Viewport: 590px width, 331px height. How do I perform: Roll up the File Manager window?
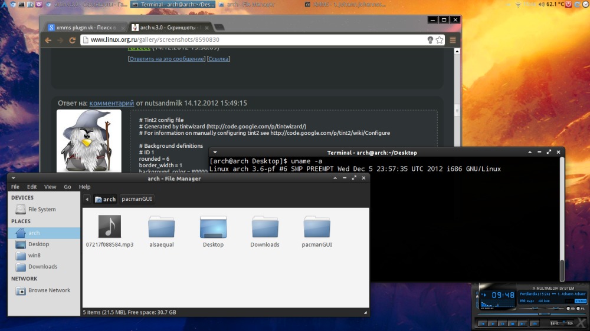click(335, 178)
